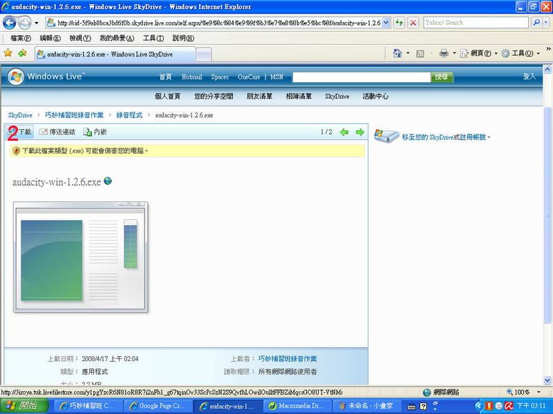This screenshot has height=414, width=553.
Task: Open the MSN link
Action: pos(277,77)
